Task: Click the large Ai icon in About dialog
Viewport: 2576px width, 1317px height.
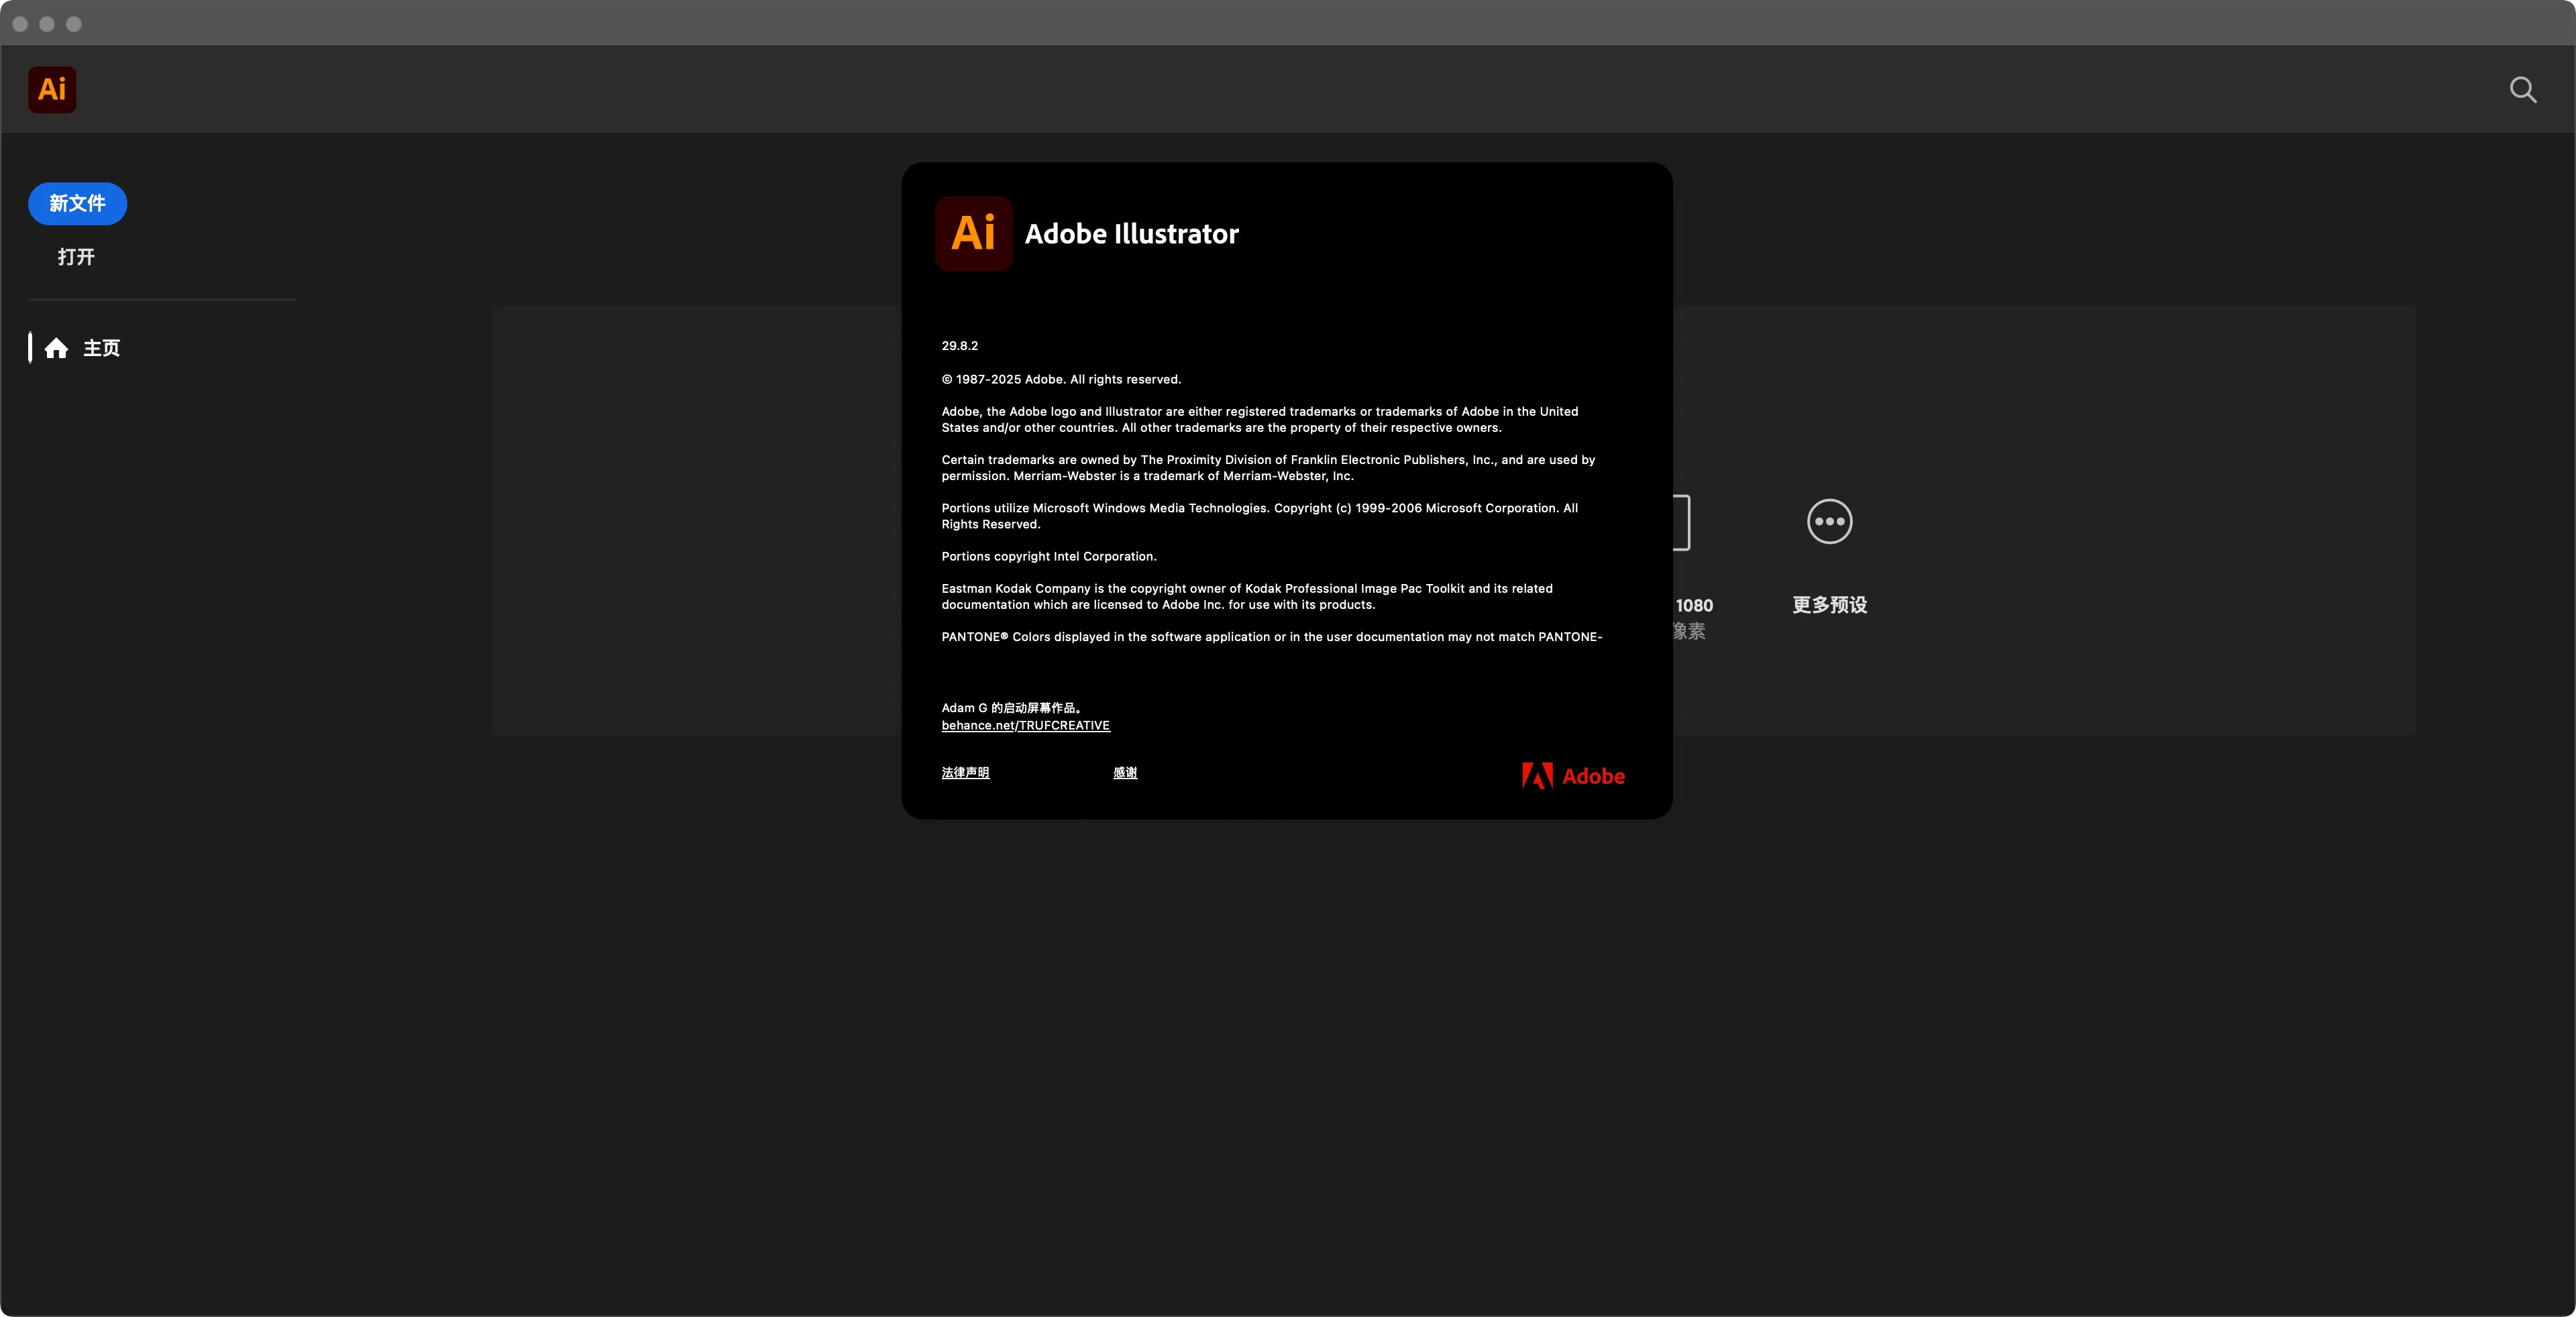Action: click(973, 234)
